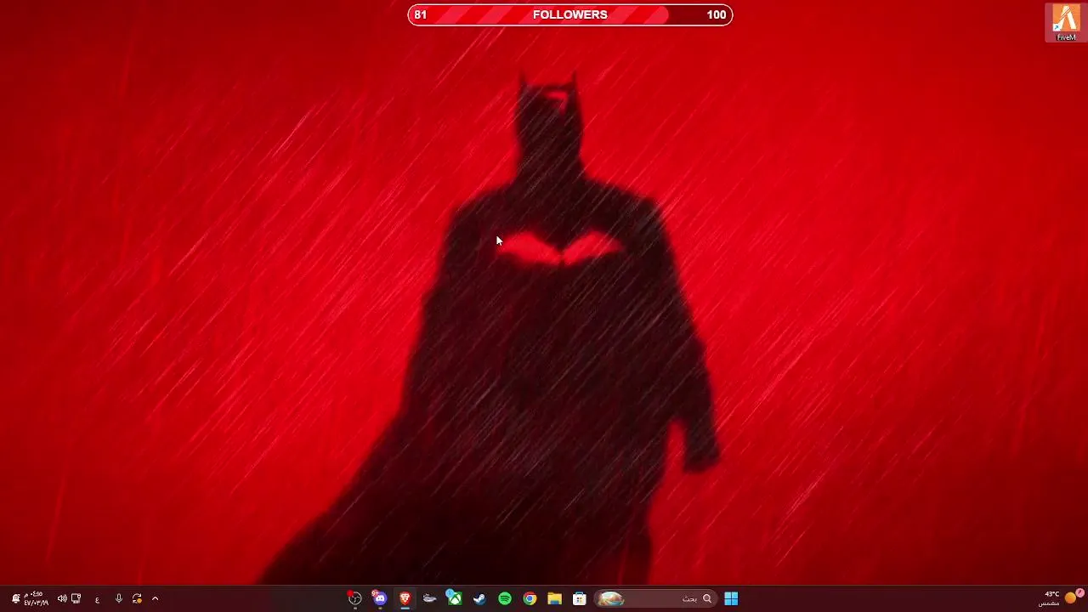Screen dimensions: 1088x612
Task: Click the FOLLOWERS progress bar
Action: click(x=570, y=14)
